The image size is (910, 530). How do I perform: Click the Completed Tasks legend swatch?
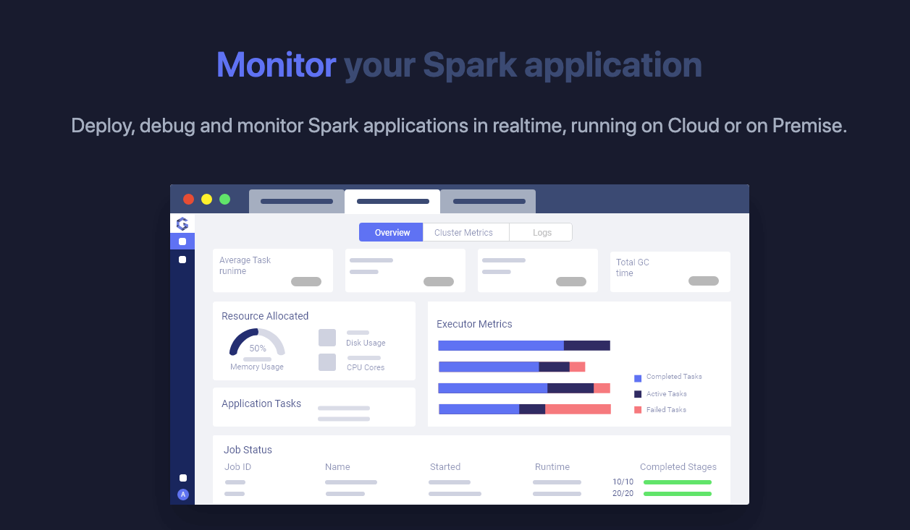[x=638, y=378]
